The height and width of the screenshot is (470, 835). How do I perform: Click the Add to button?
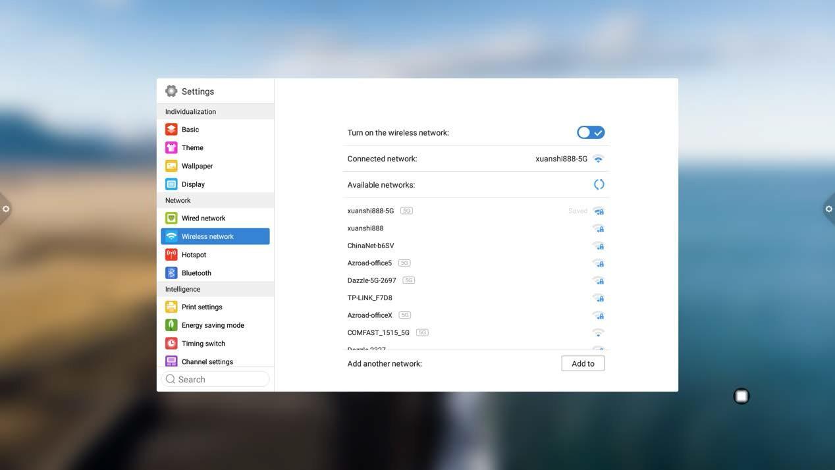click(583, 363)
